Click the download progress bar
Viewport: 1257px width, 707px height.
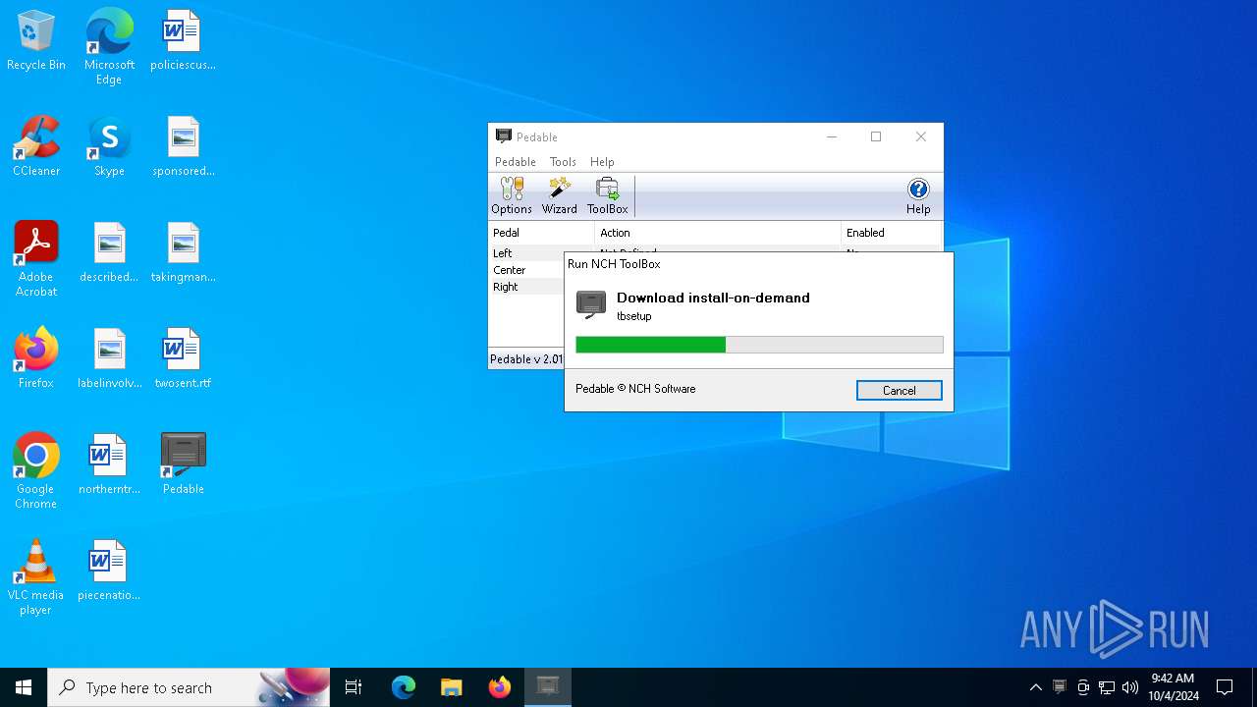point(759,345)
